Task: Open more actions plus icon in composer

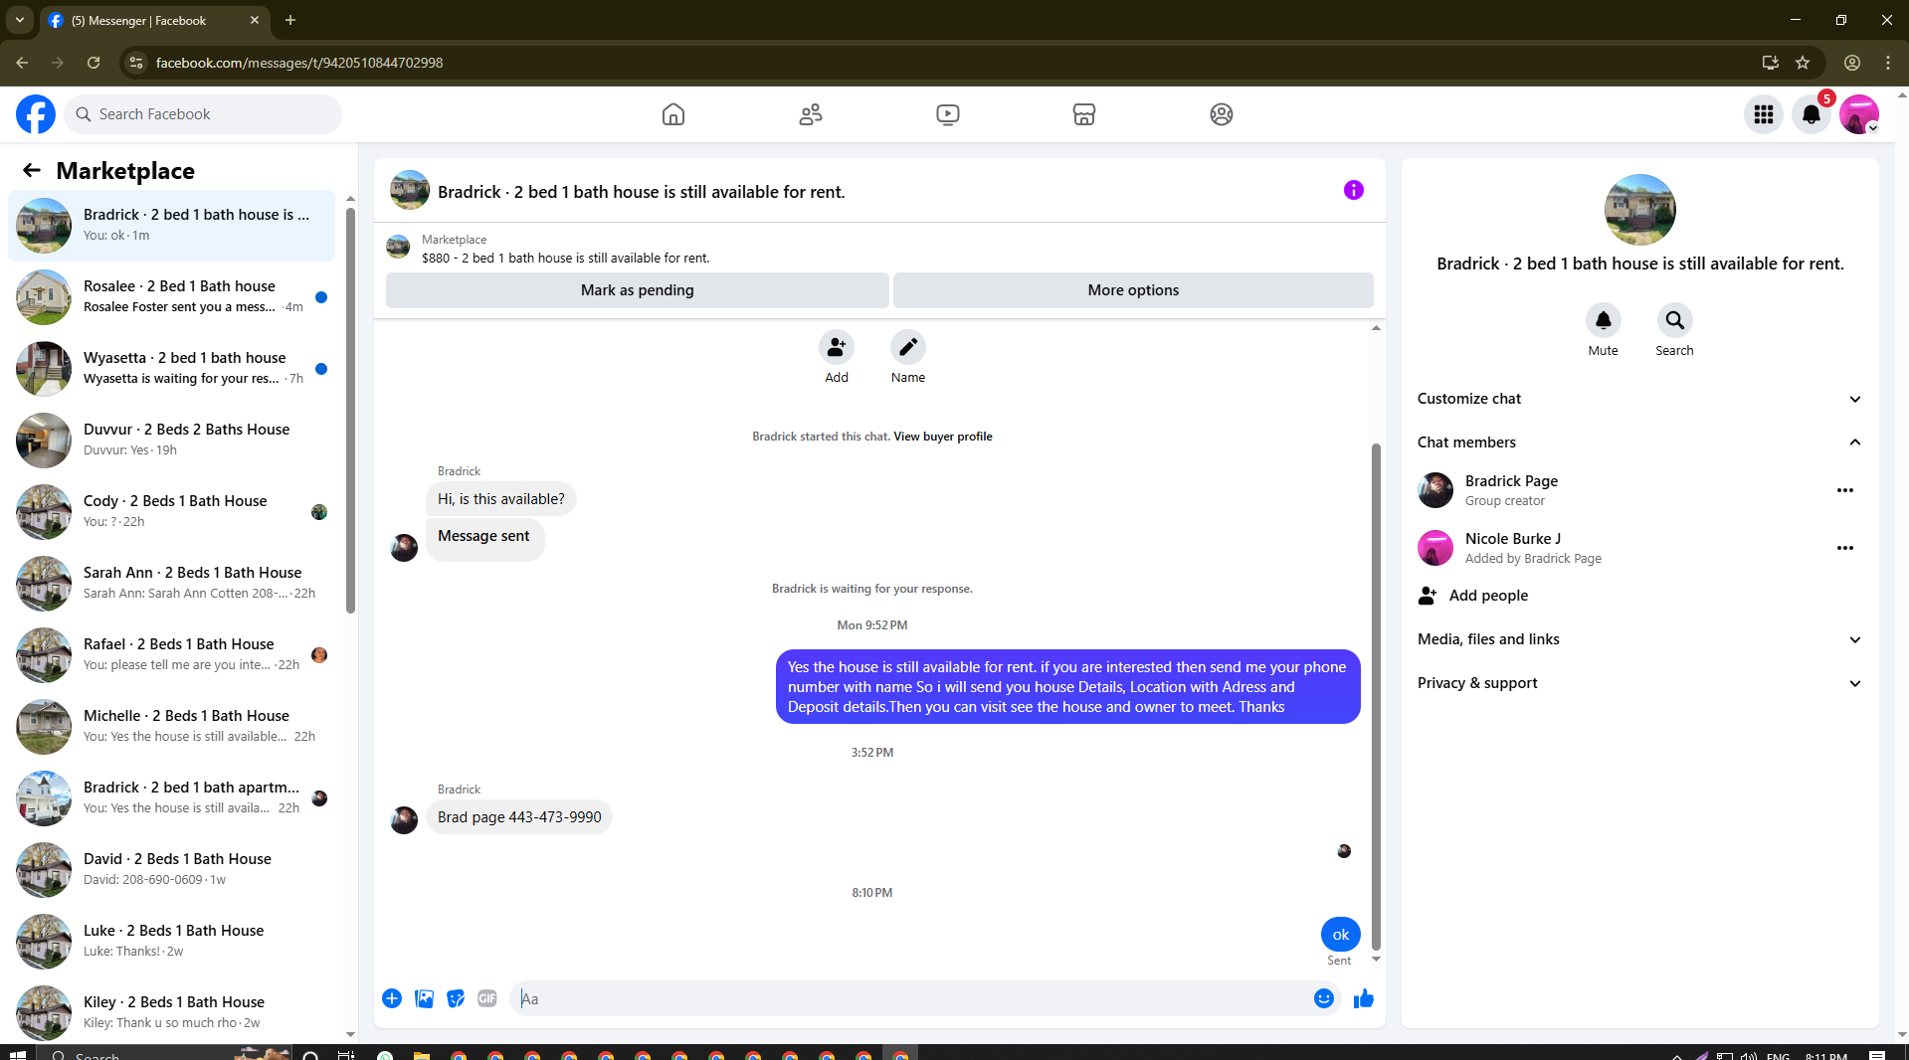Action: coord(392,998)
